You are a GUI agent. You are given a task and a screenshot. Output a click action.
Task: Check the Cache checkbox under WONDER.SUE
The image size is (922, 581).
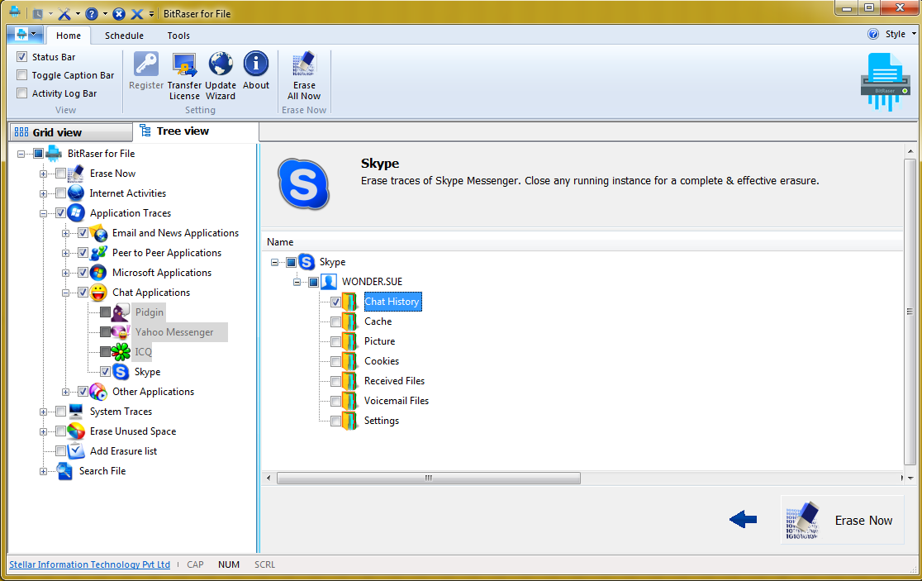pyautogui.click(x=335, y=321)
